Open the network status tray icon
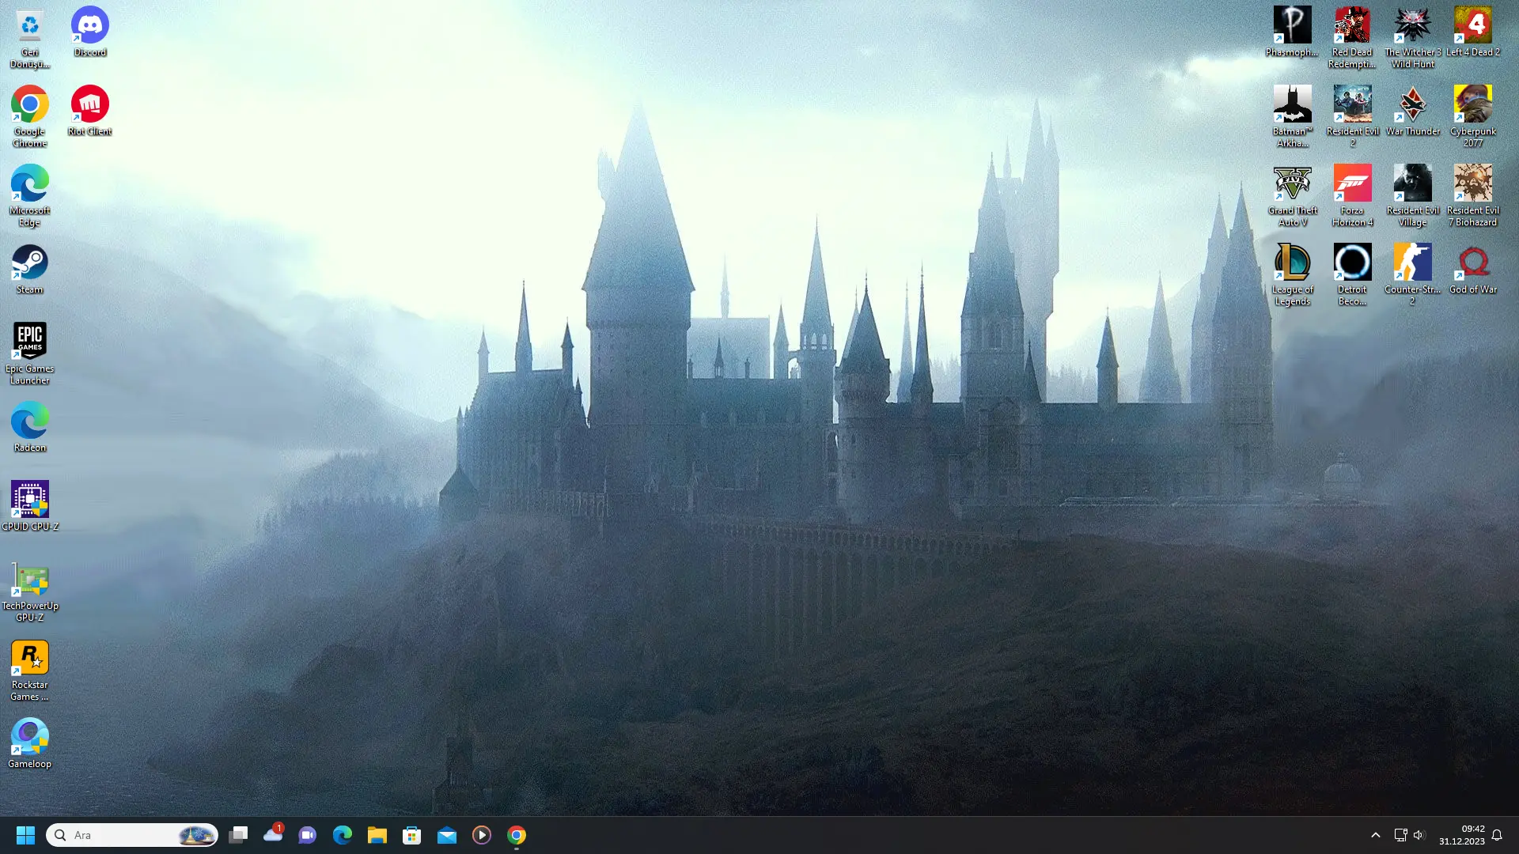 1400,835
